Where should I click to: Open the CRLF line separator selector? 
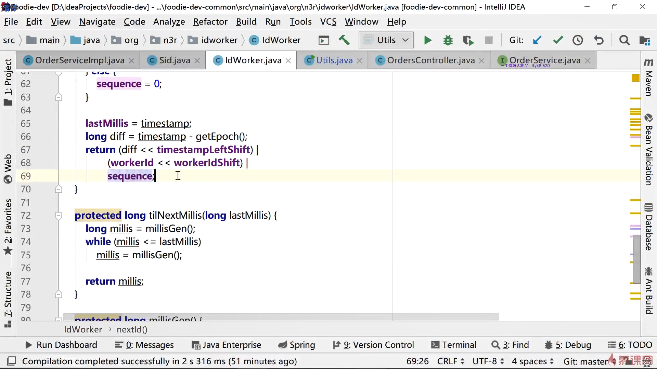450,361
